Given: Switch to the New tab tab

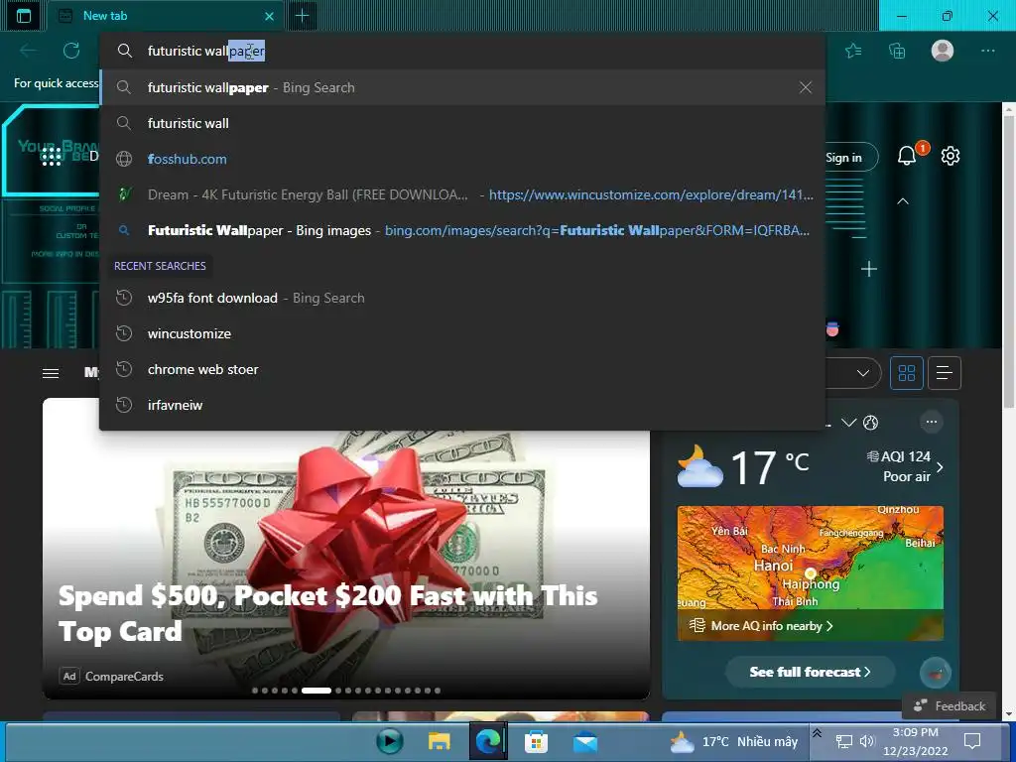Looking at the screenshot, I should coord(167,16).
